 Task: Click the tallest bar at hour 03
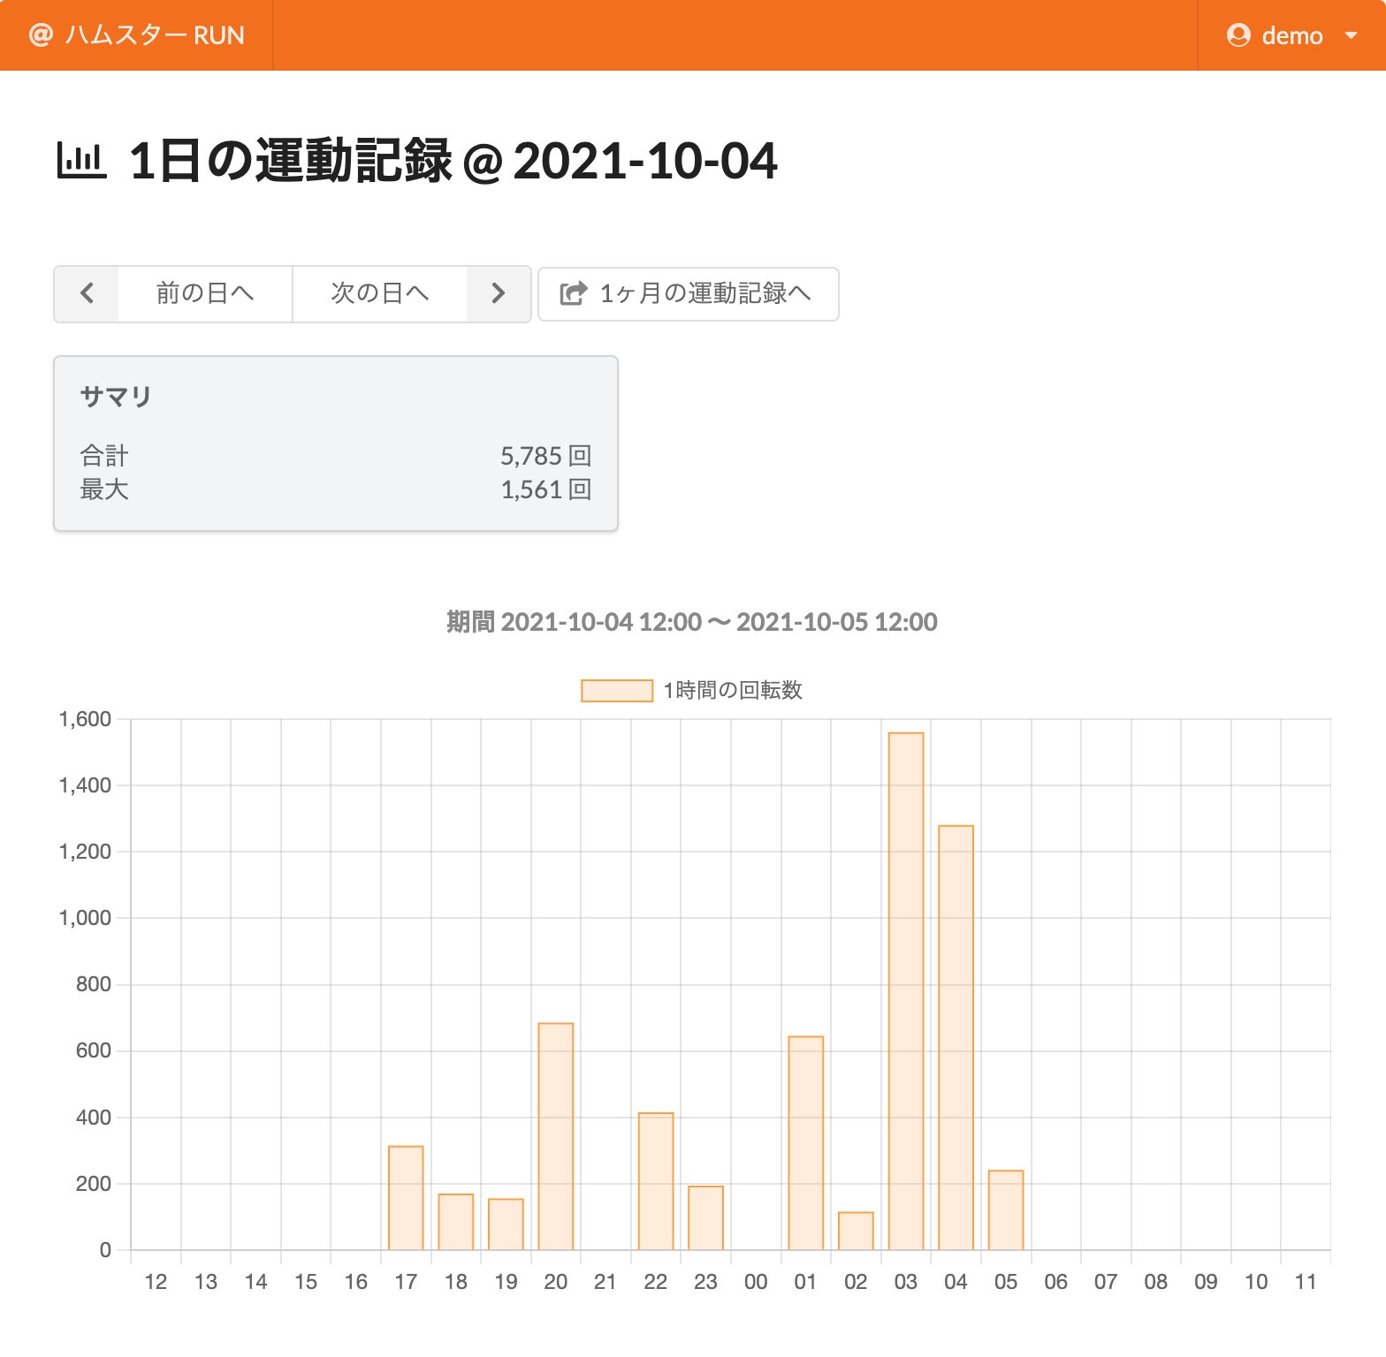[x=906, y=990]
